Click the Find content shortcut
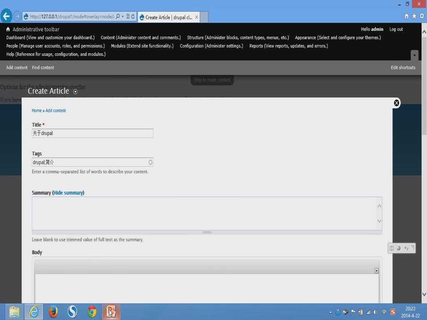 (43, 67)
